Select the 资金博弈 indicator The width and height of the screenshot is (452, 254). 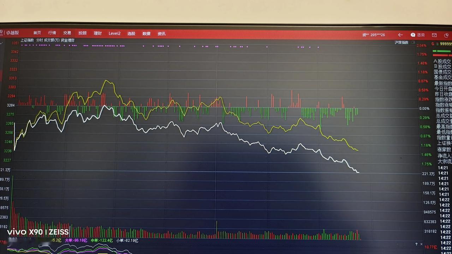[68, 40]
